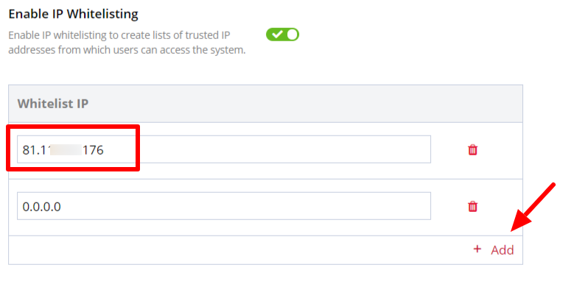Focus the 0.0.0.0 IP address field
The image size is (571, 287).
(x=224, y=206)
